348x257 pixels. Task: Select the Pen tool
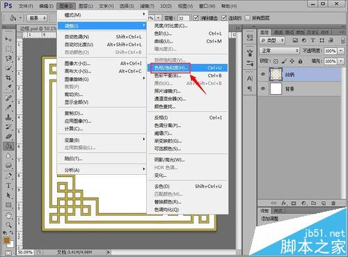pos(8,176)
